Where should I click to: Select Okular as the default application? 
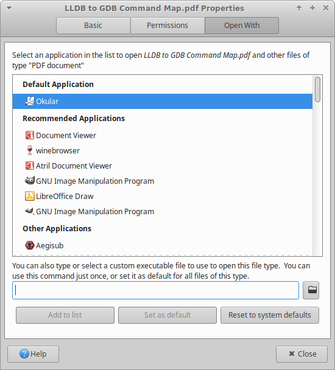pyautogui.click(x=163, y=101)
